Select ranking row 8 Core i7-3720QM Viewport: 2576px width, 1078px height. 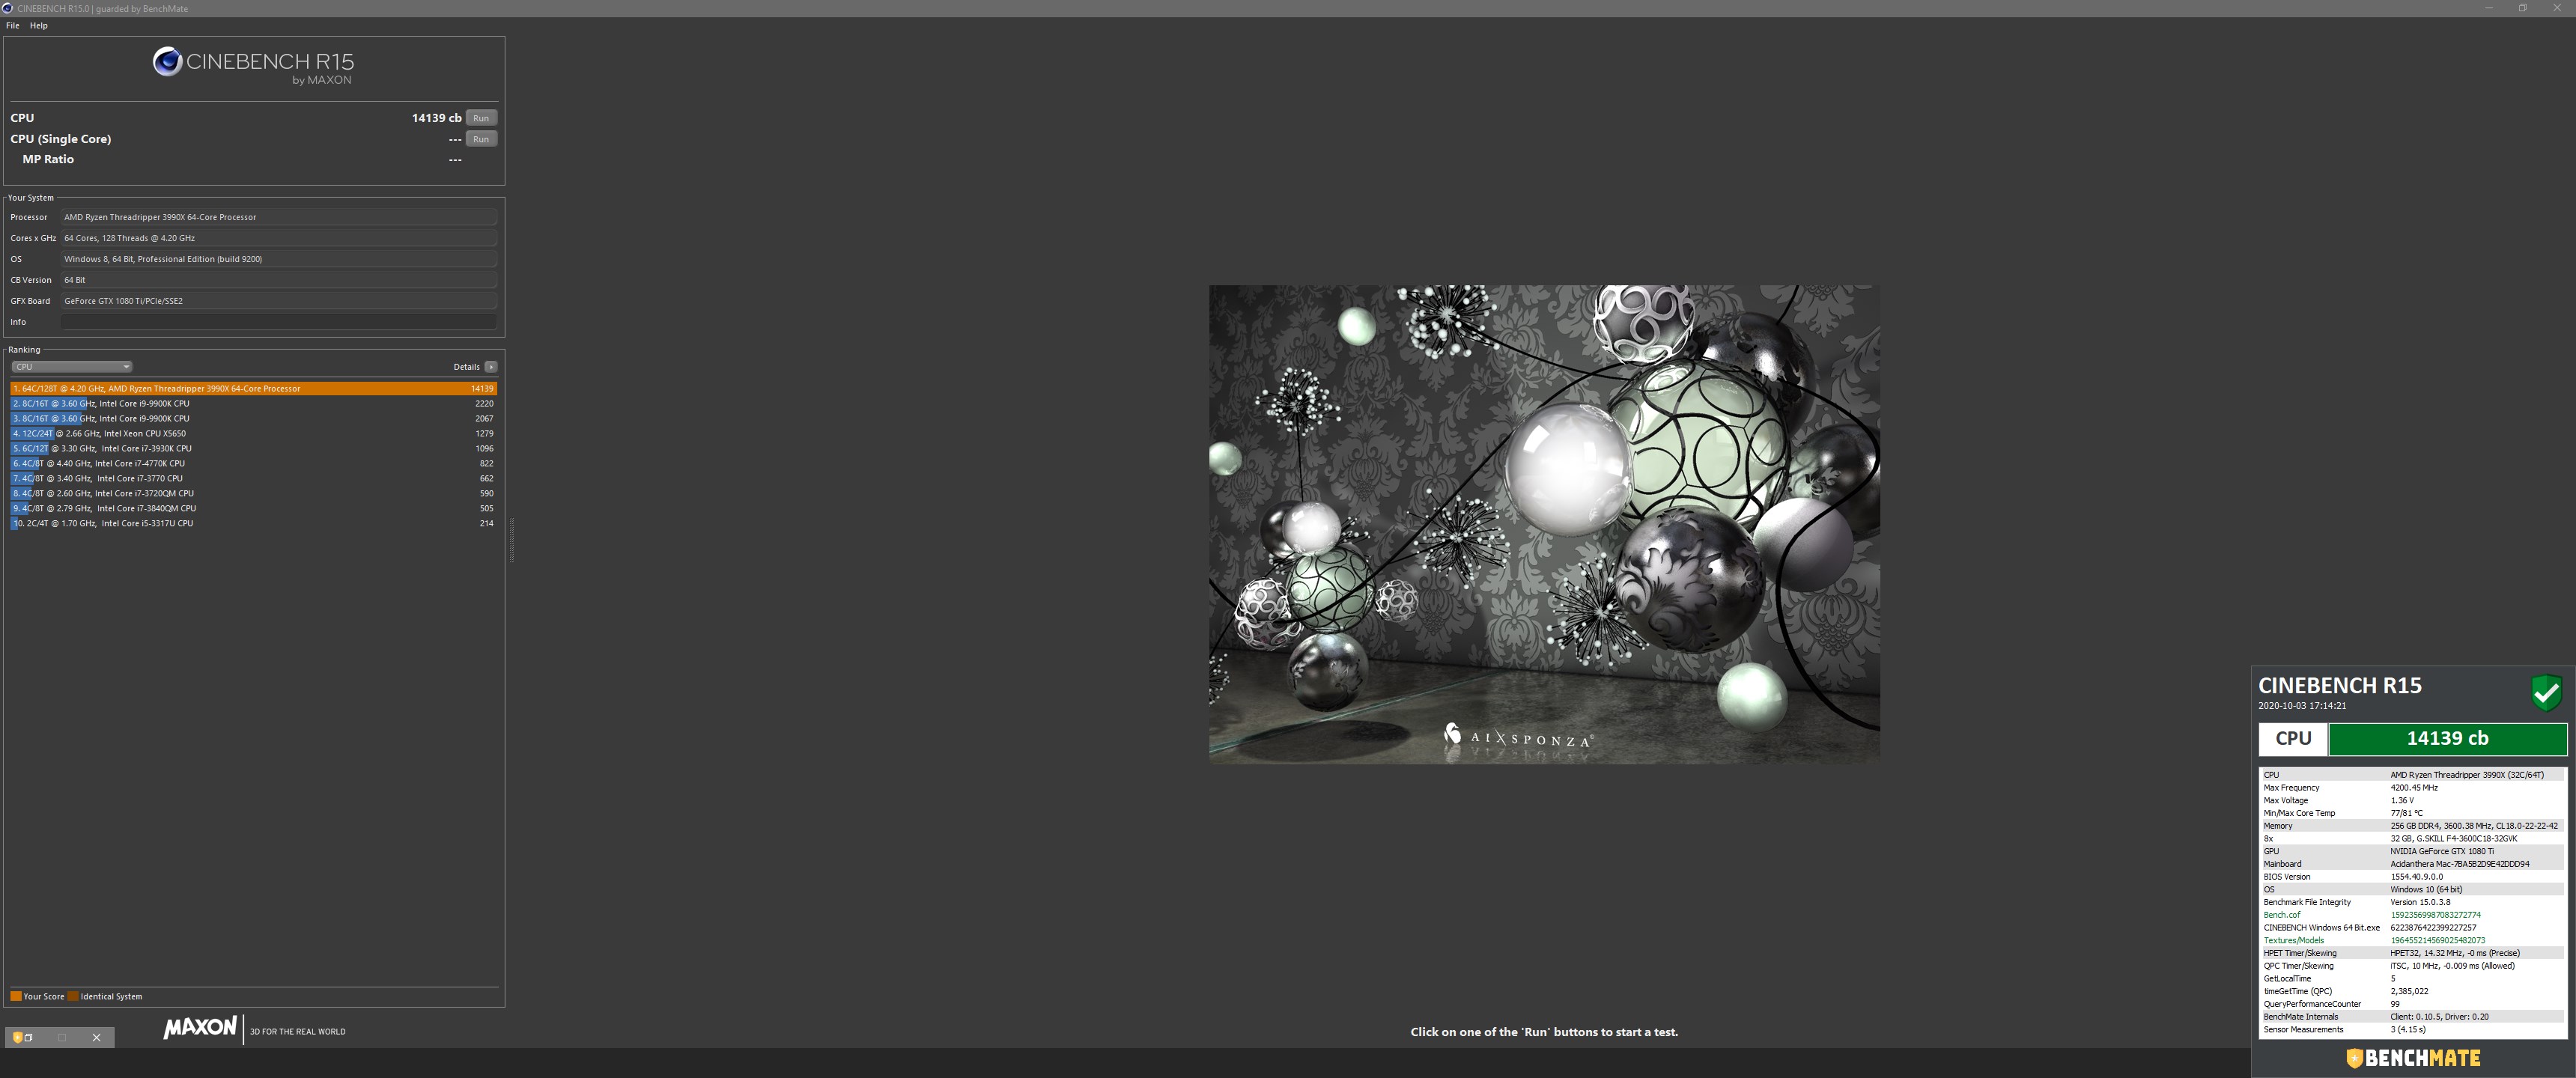tap(254, 493)
